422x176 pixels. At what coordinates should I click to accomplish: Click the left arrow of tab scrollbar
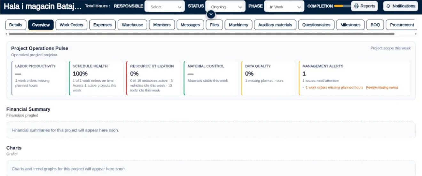(6, 34)
